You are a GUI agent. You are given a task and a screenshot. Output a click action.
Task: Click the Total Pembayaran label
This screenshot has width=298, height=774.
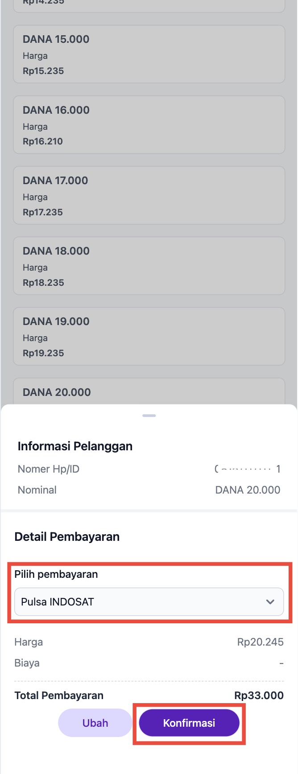(59, 696)
